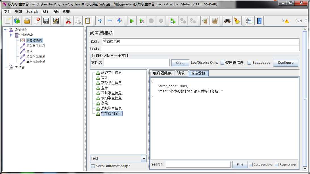Switch to the 响应数据 tab

pos(198,73)
